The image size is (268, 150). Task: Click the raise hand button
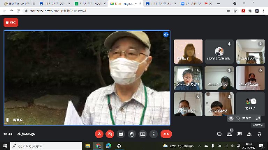132,134
